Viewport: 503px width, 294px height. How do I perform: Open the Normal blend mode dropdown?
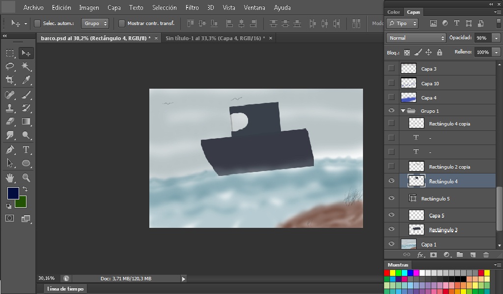(416, 38)
